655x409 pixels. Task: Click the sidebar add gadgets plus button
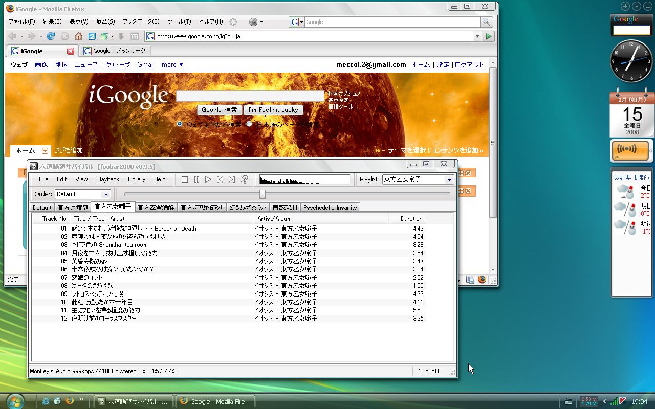coord(625,6)
